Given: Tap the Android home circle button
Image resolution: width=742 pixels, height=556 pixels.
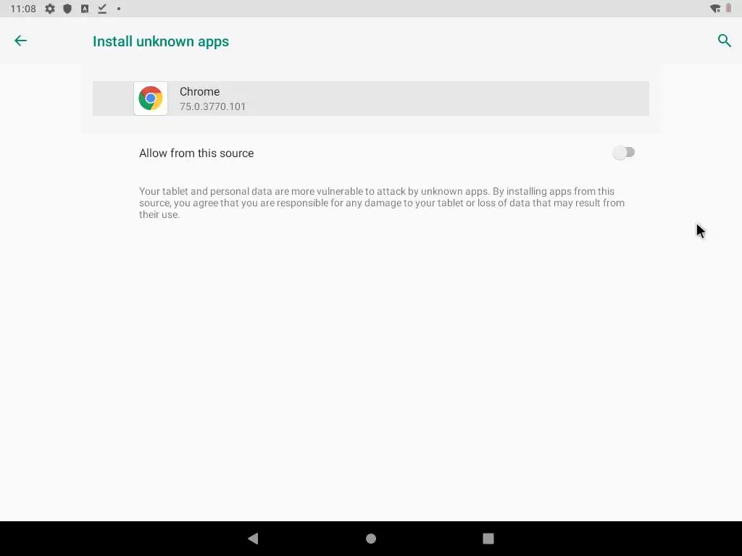Looking at the screenshot, I should click(371, 539).
